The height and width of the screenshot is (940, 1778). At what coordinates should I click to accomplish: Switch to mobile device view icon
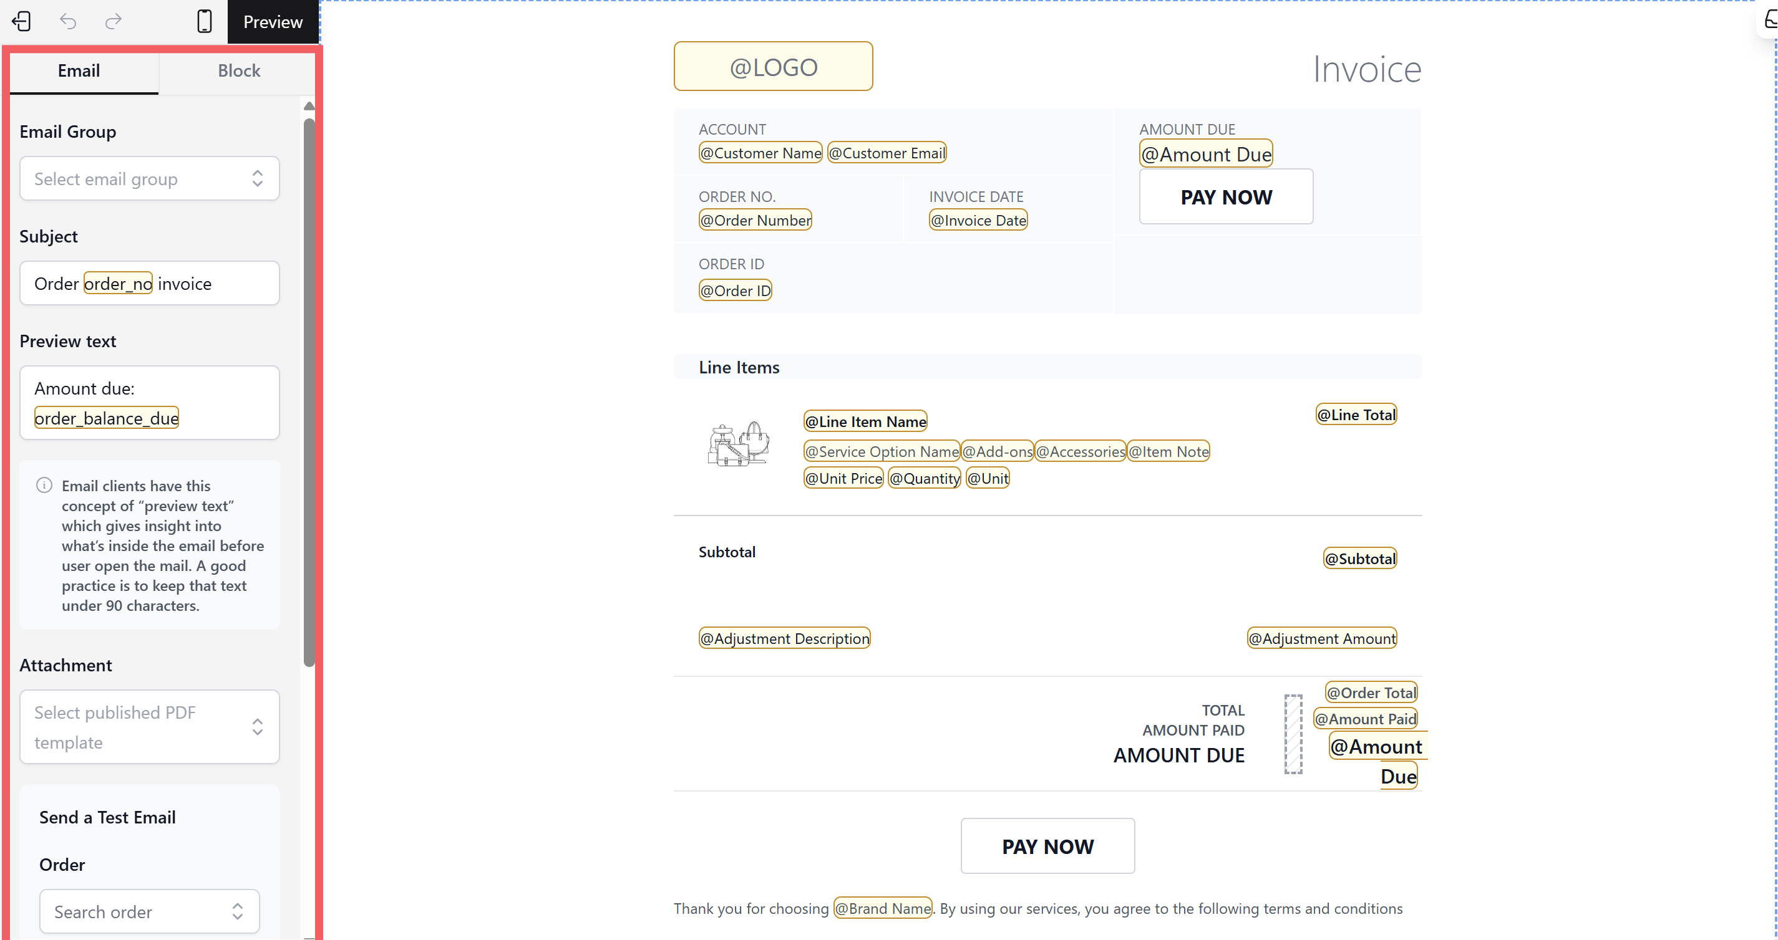[x=204, y=21]
